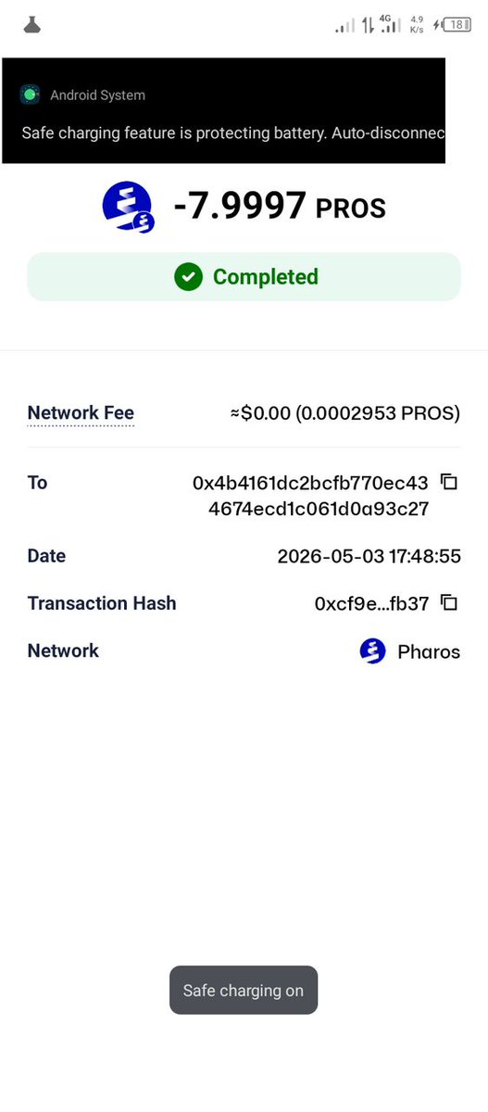Open the Network Fee info link
Image resolution: width=488 pixels, height=1112 pixels.
click(x=81, y=413)
